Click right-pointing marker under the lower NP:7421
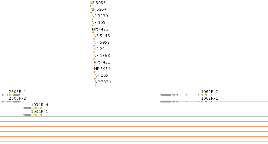 tap(95, 65)
